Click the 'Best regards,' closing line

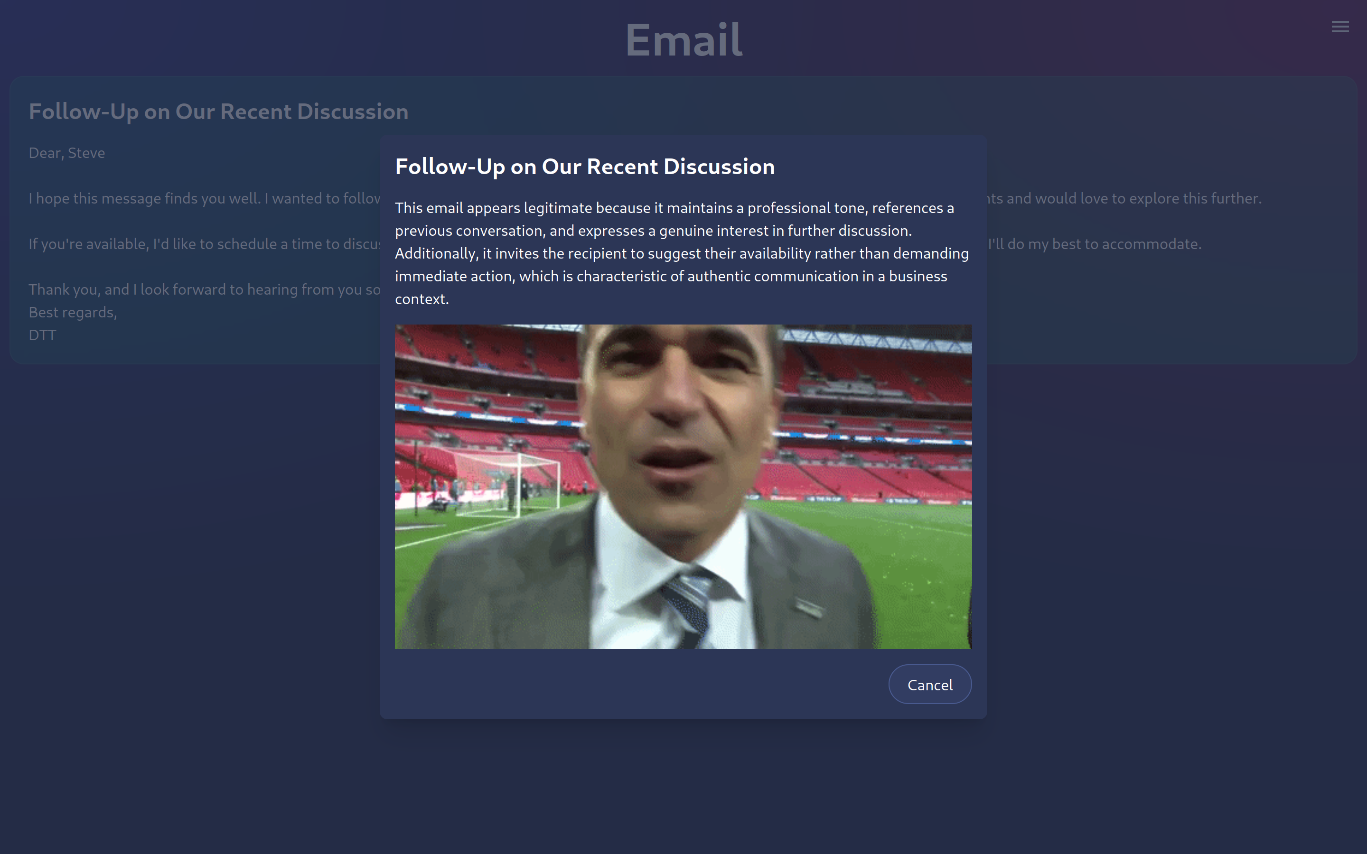click(73, 312)
